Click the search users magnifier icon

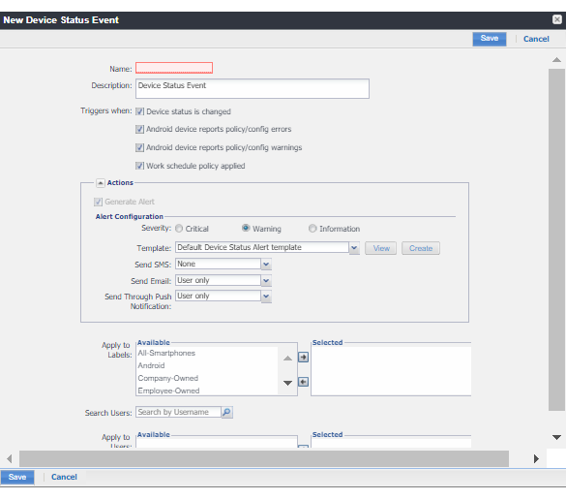[x=226, y=412]
